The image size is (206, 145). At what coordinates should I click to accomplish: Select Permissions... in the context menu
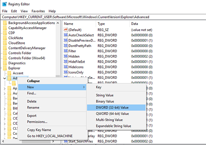pyautogui.click(x=37, y=122)
